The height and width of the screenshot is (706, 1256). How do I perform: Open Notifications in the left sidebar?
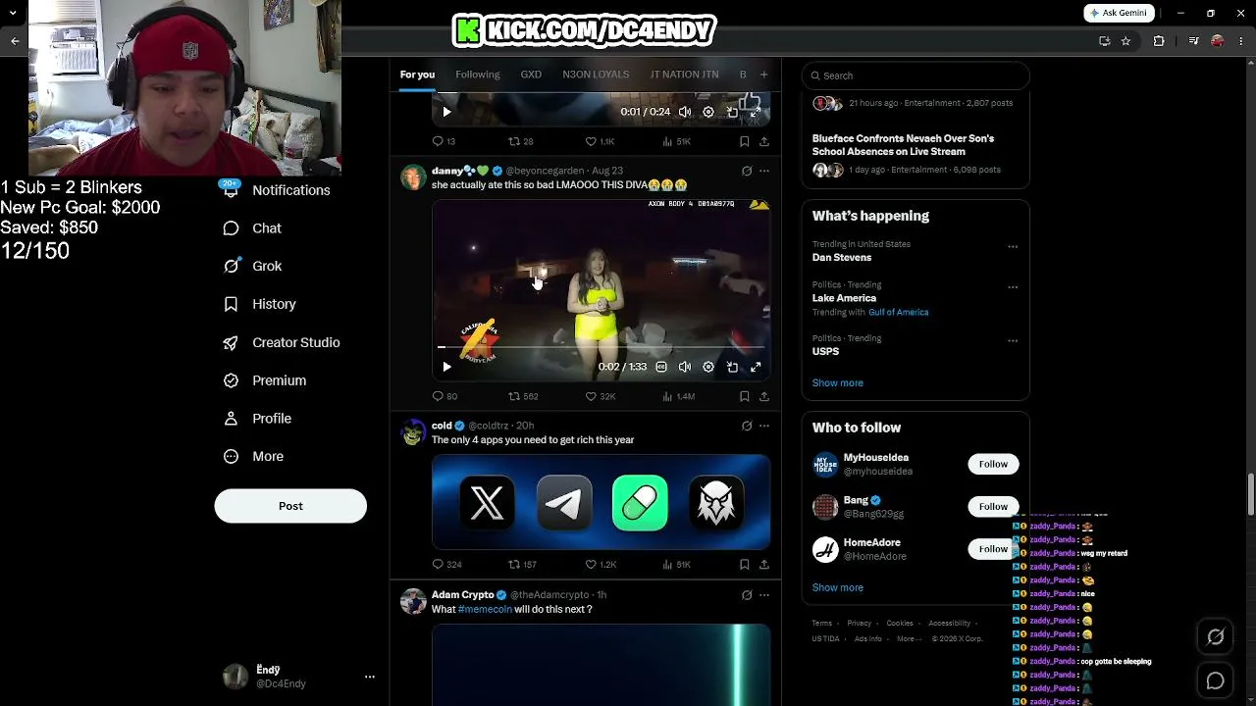pos(277,190)
